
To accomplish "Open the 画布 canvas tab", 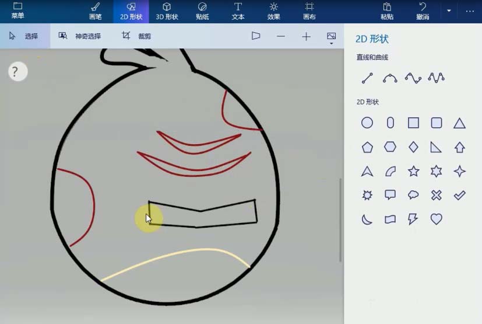I will point(309,12).
